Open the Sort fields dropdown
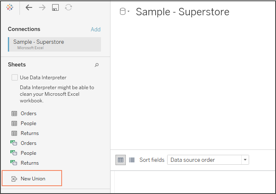 [208, 160]
